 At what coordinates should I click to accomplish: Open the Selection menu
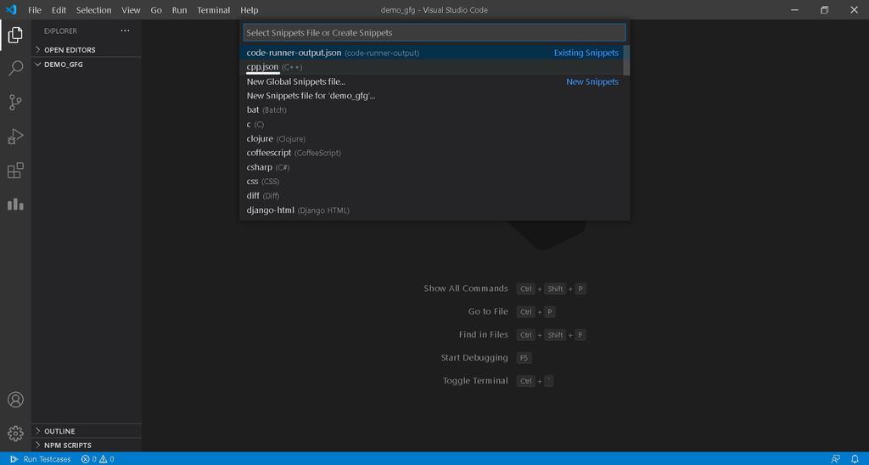pos(93,10)
